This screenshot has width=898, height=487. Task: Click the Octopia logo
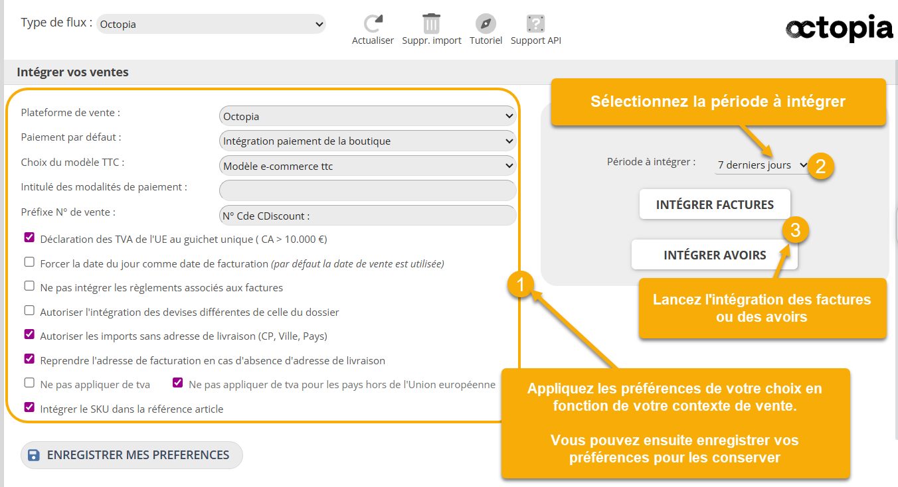[839, 29]
